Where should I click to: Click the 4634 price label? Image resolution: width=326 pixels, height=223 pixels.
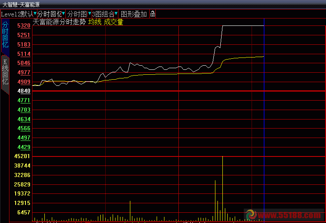pyautogui.click(x=24, y=119)
